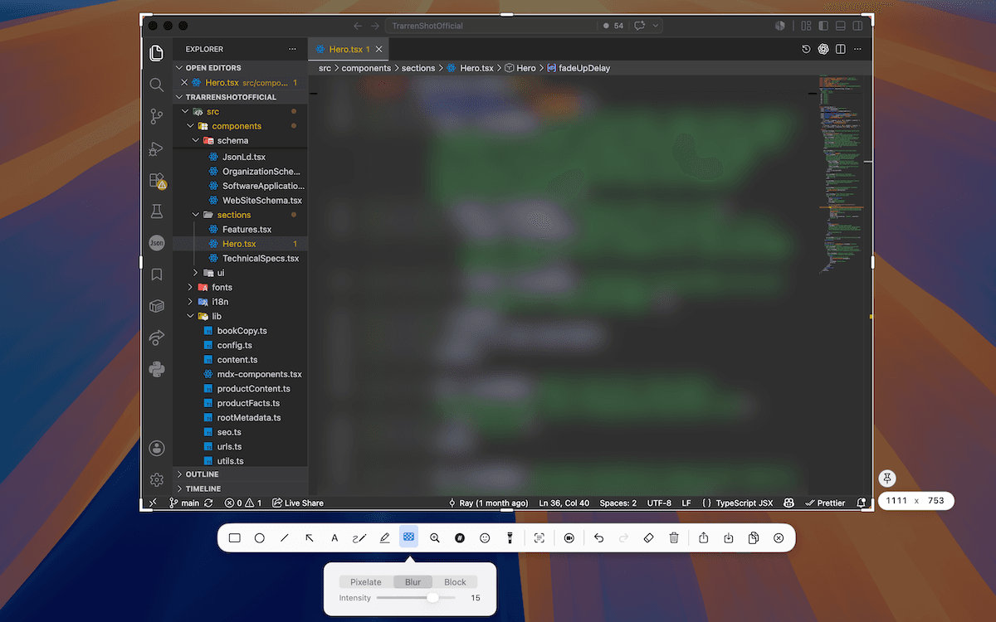996x622 pixels.
Task: Select the spotlight flashlight tool
Action: [x=510, y=538]
